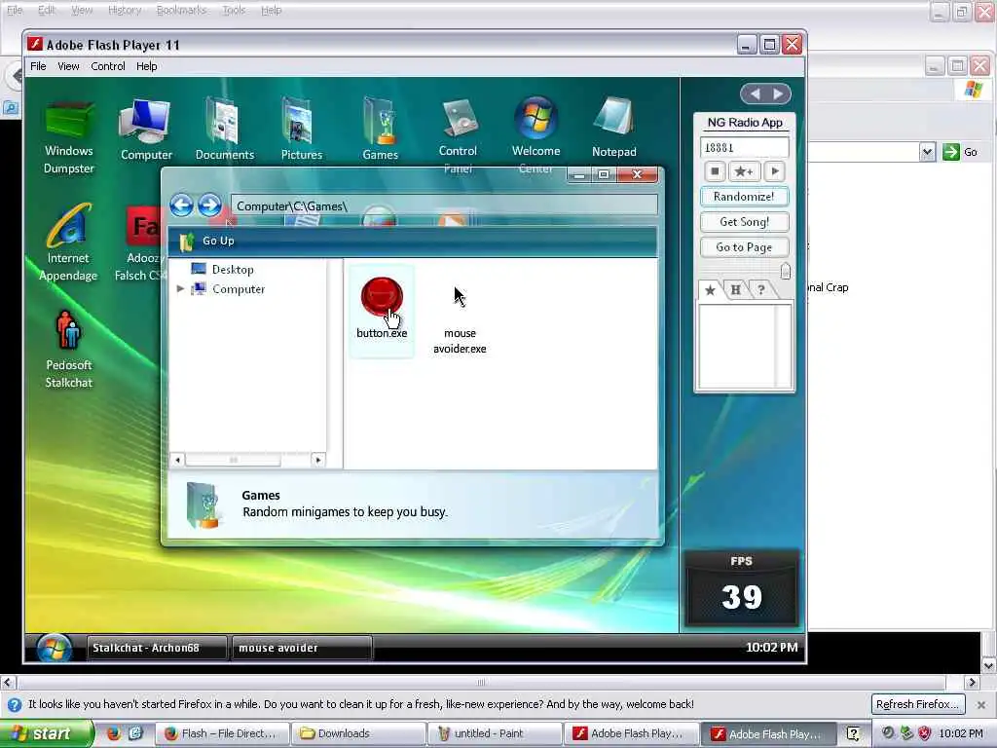997x748 pixels.
Task: Open the Control Panel desktop icon
Action: tap(458, 136)
